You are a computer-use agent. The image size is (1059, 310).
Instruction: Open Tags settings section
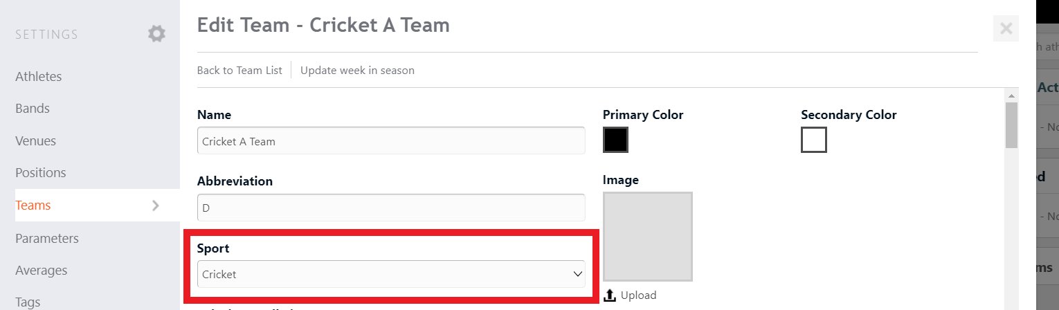point(28,302)
